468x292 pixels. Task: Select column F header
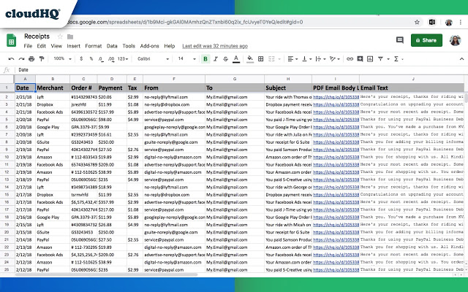pos(174,79)
